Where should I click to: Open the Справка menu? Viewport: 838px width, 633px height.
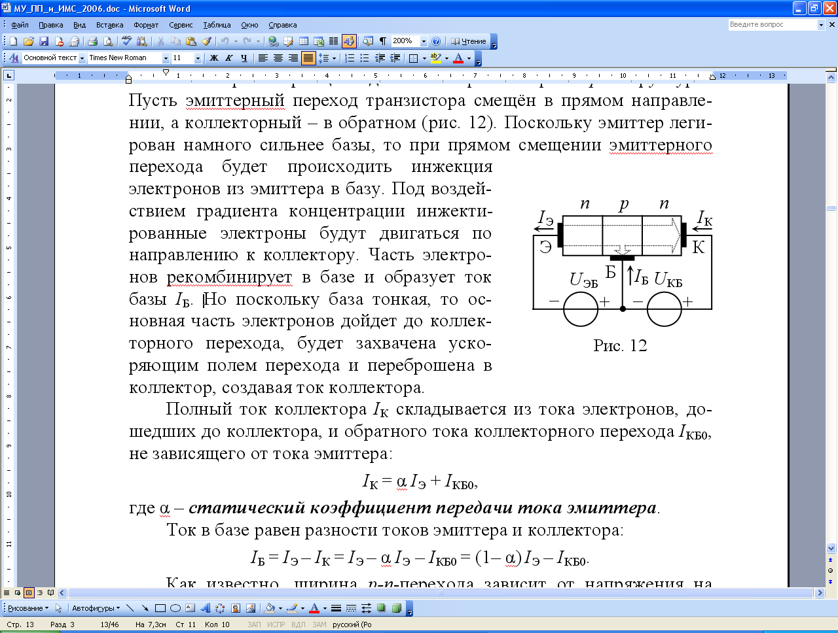tap(282, 25)
